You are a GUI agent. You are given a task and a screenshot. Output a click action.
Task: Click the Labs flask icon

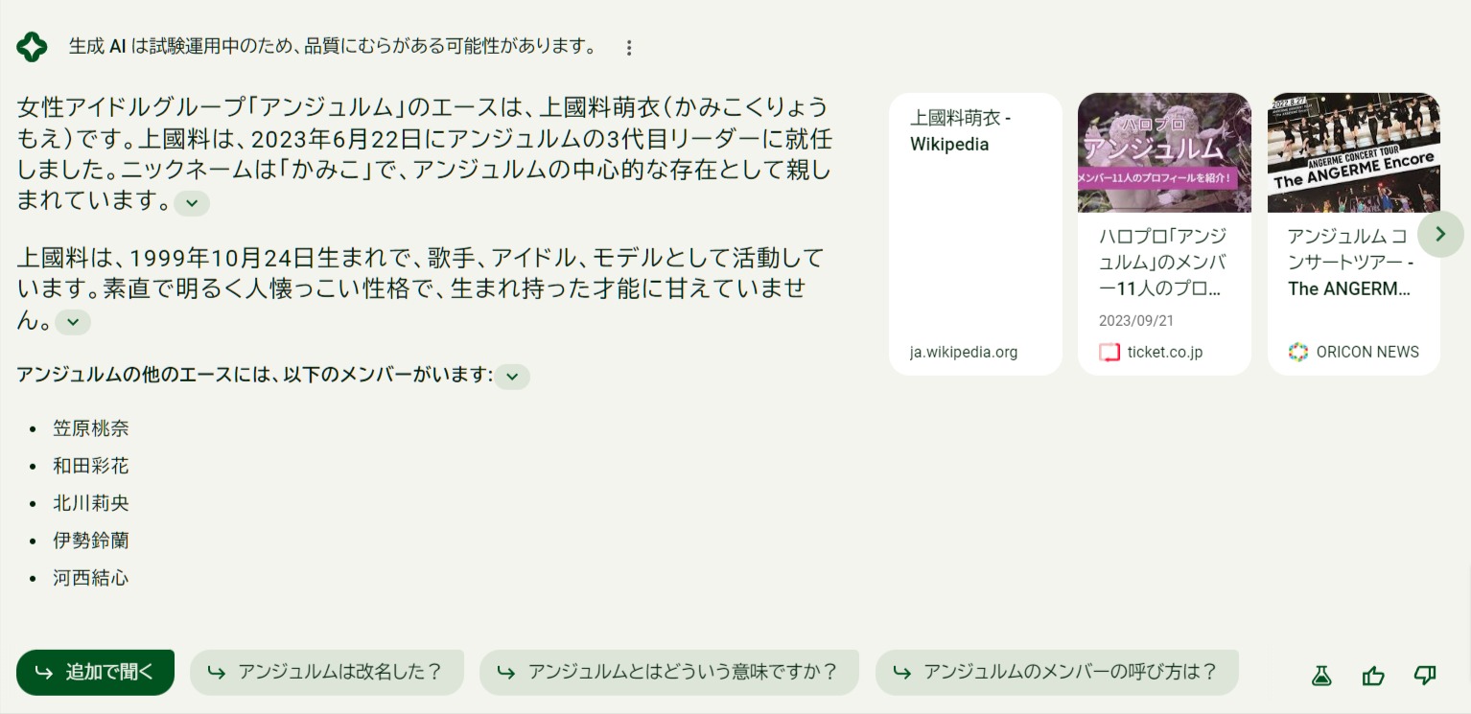(x=1321, y=676)
